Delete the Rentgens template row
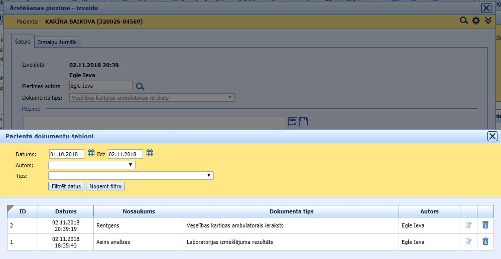Image resolution: width=501 pixels, height=259 pixels. point(485,225)
